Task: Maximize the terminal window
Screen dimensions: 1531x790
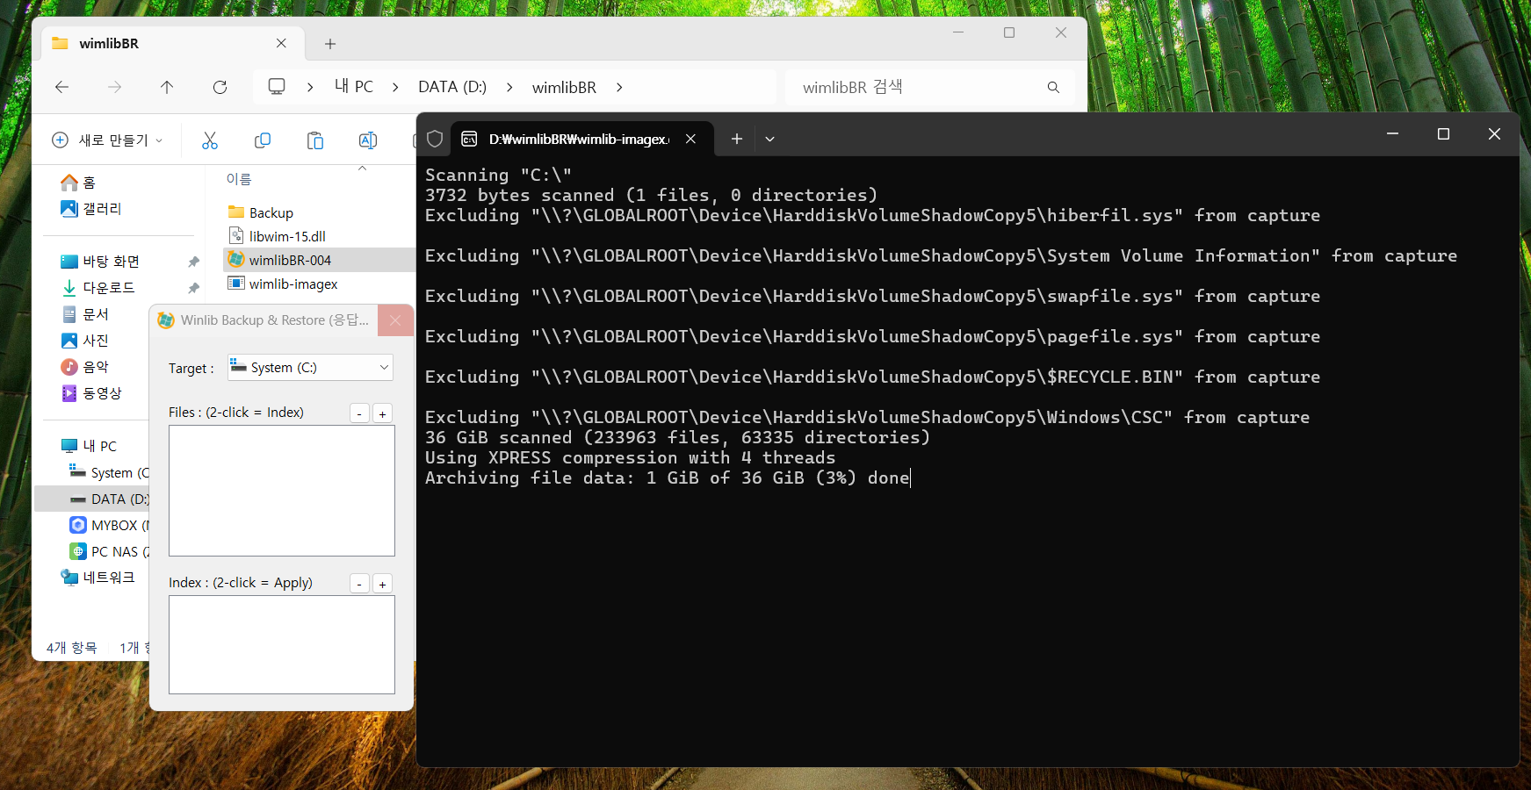Action: click(1443, 133)
